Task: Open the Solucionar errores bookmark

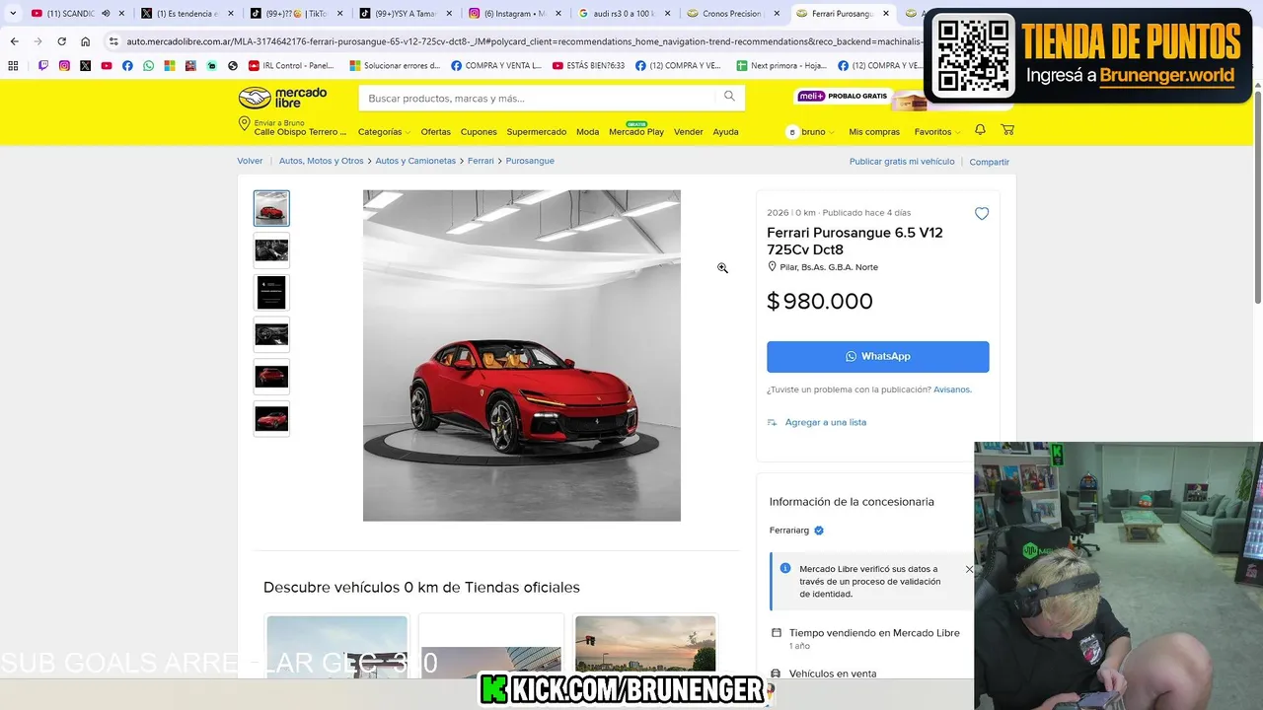Action: (395, 66)
